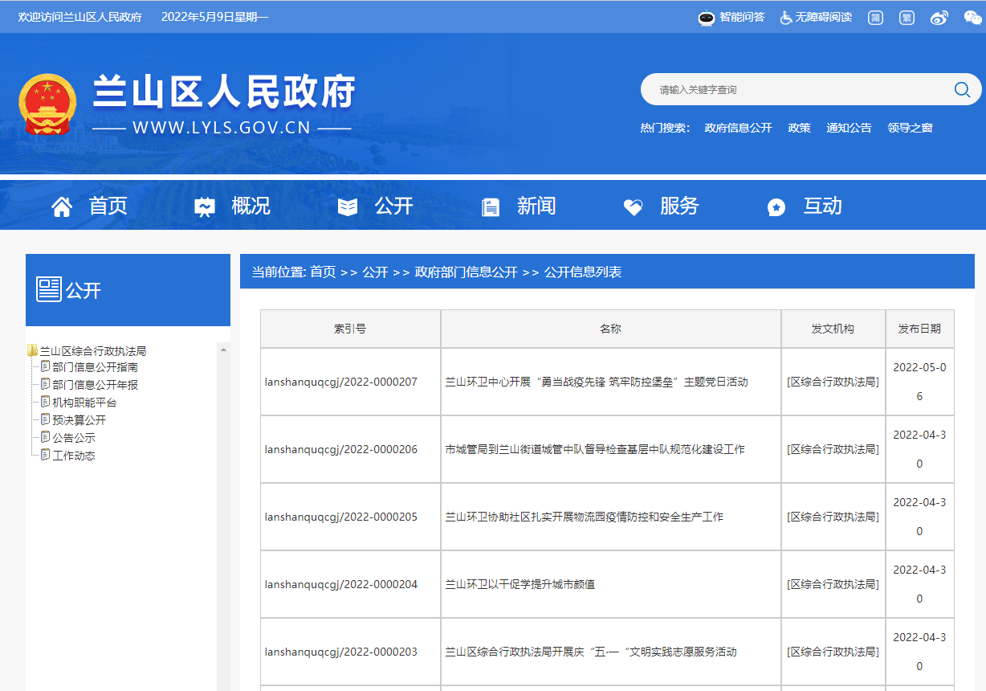Select 兰山区综合行政执法局 tree node
Image resolution: width=986 pixels, height=691 pixels.
coord(93,351)
